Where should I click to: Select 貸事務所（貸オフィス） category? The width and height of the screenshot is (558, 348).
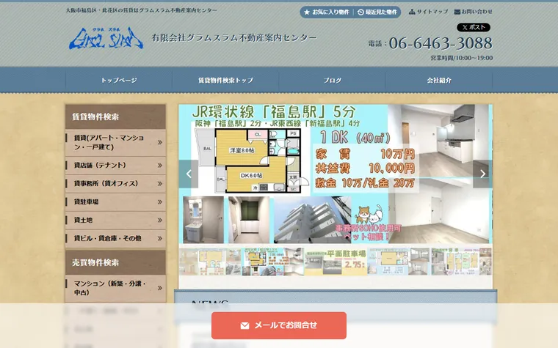[x=116, y=184]
